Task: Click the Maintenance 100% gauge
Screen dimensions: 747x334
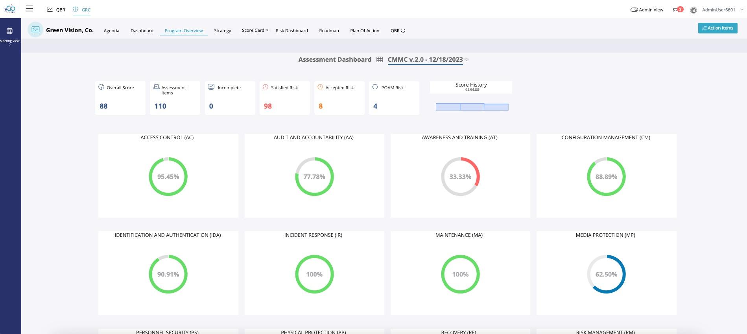Action: click(x=460, y=274)
